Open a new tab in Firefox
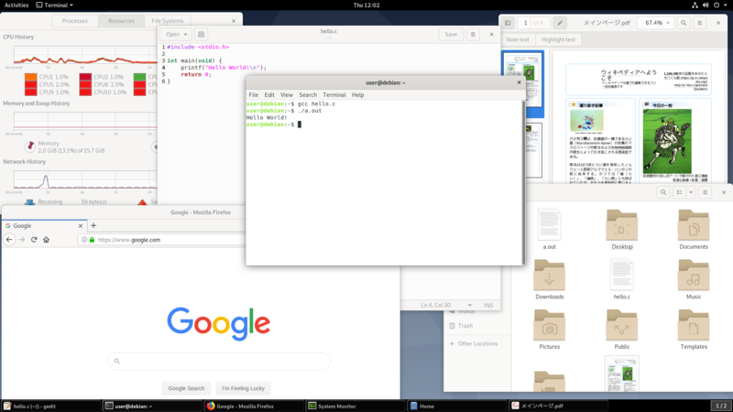Screen dimensions: 733x412 click(x=93, y=225)
